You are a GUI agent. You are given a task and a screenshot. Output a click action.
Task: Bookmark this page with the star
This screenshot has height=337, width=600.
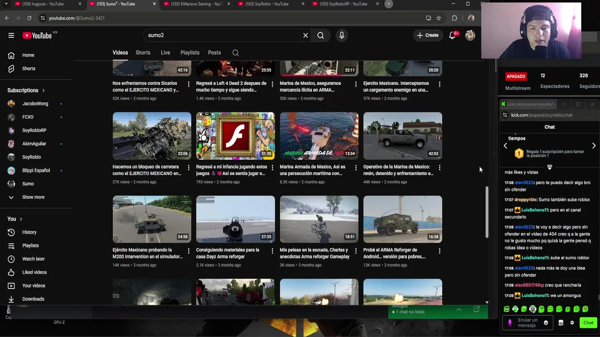439,18
